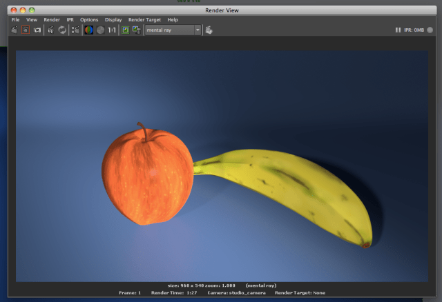Image resolution: width=442 pixels, height=302 pixels.
Task: Click the Keep Image icon
Action: click(x=125, y=30)
